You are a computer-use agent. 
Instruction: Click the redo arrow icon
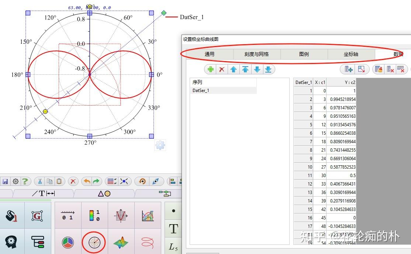(x=97, y=181)
